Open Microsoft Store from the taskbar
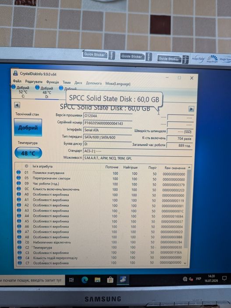This screenshot has width=231, height=308. [x=110, y=279]
